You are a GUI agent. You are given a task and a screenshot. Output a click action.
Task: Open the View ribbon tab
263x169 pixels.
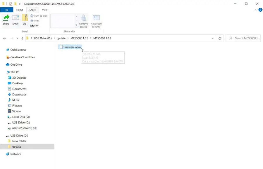point(44,10)
